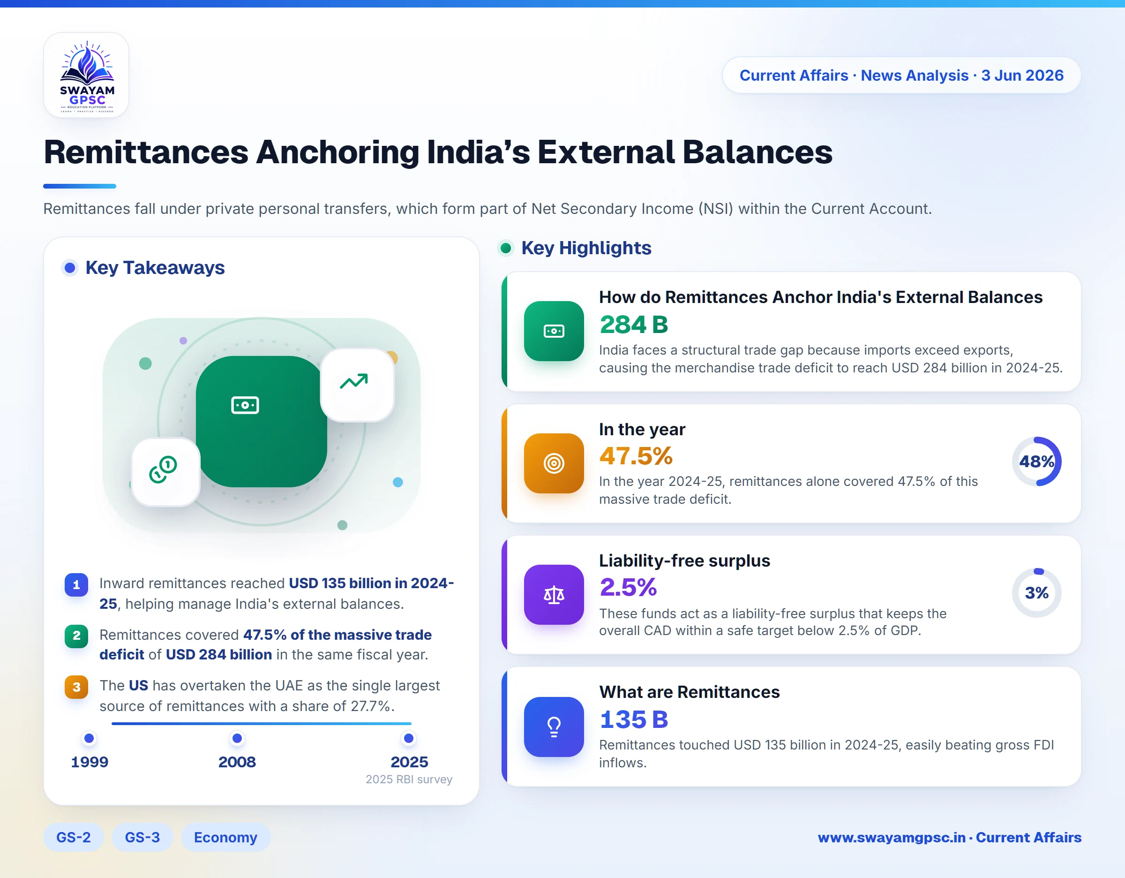Image resolution: width=1125 pixels, height=878 pixels.
Task: Click the orange numbered badge 3
Action: pos(76,687)
